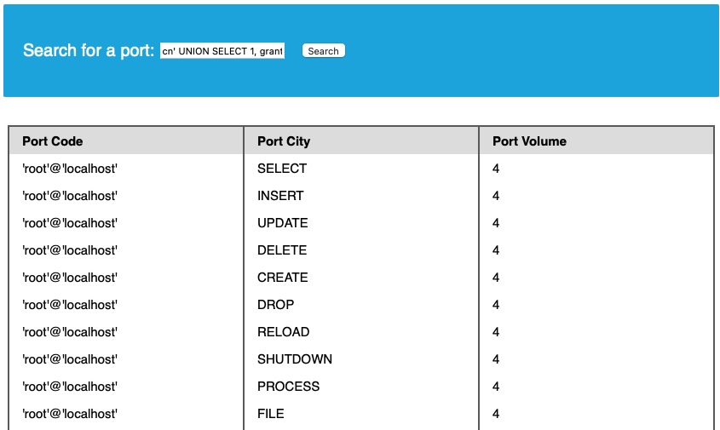Image resolution: width=720 pixels, height=430 pixels.
Task: Click Port Volume value in SHUTDOWN row
Action: 496,359
